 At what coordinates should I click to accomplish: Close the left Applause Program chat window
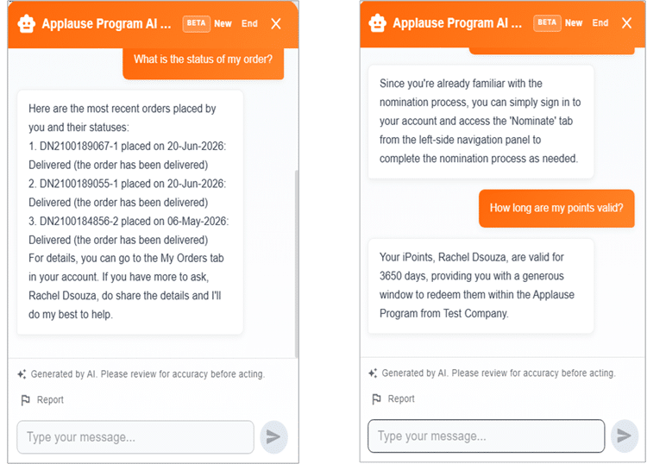pos(276,23)
